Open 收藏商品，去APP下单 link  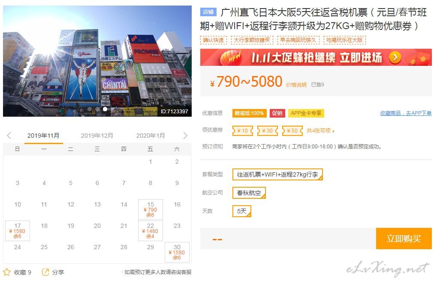[406, 113]
